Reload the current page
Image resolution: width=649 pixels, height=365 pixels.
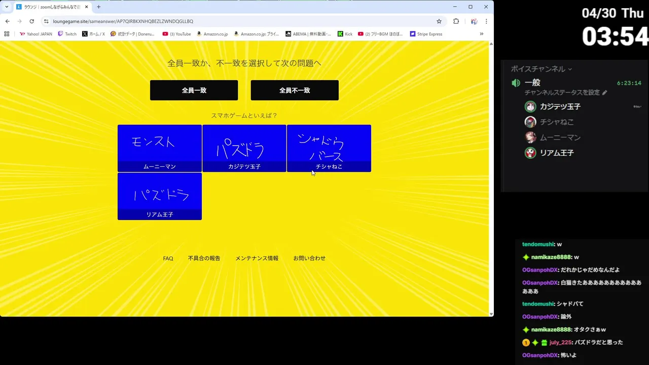tap(31, 21)
